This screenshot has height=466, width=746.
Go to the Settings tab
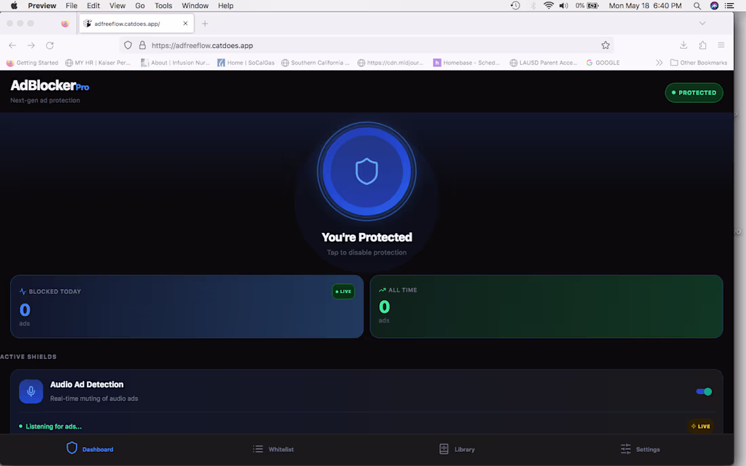(x=640, y=449)
